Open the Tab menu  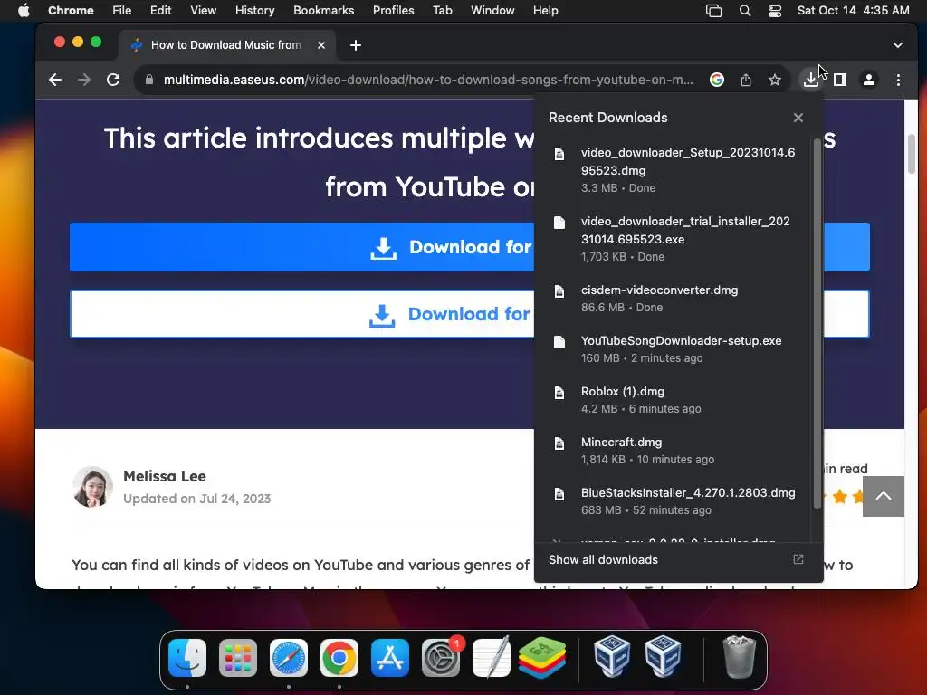442,11
